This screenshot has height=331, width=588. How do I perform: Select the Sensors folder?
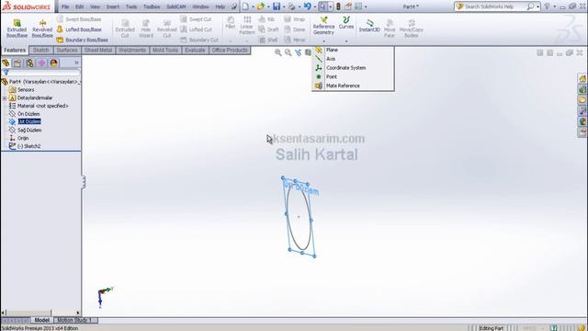pos(26,90)
